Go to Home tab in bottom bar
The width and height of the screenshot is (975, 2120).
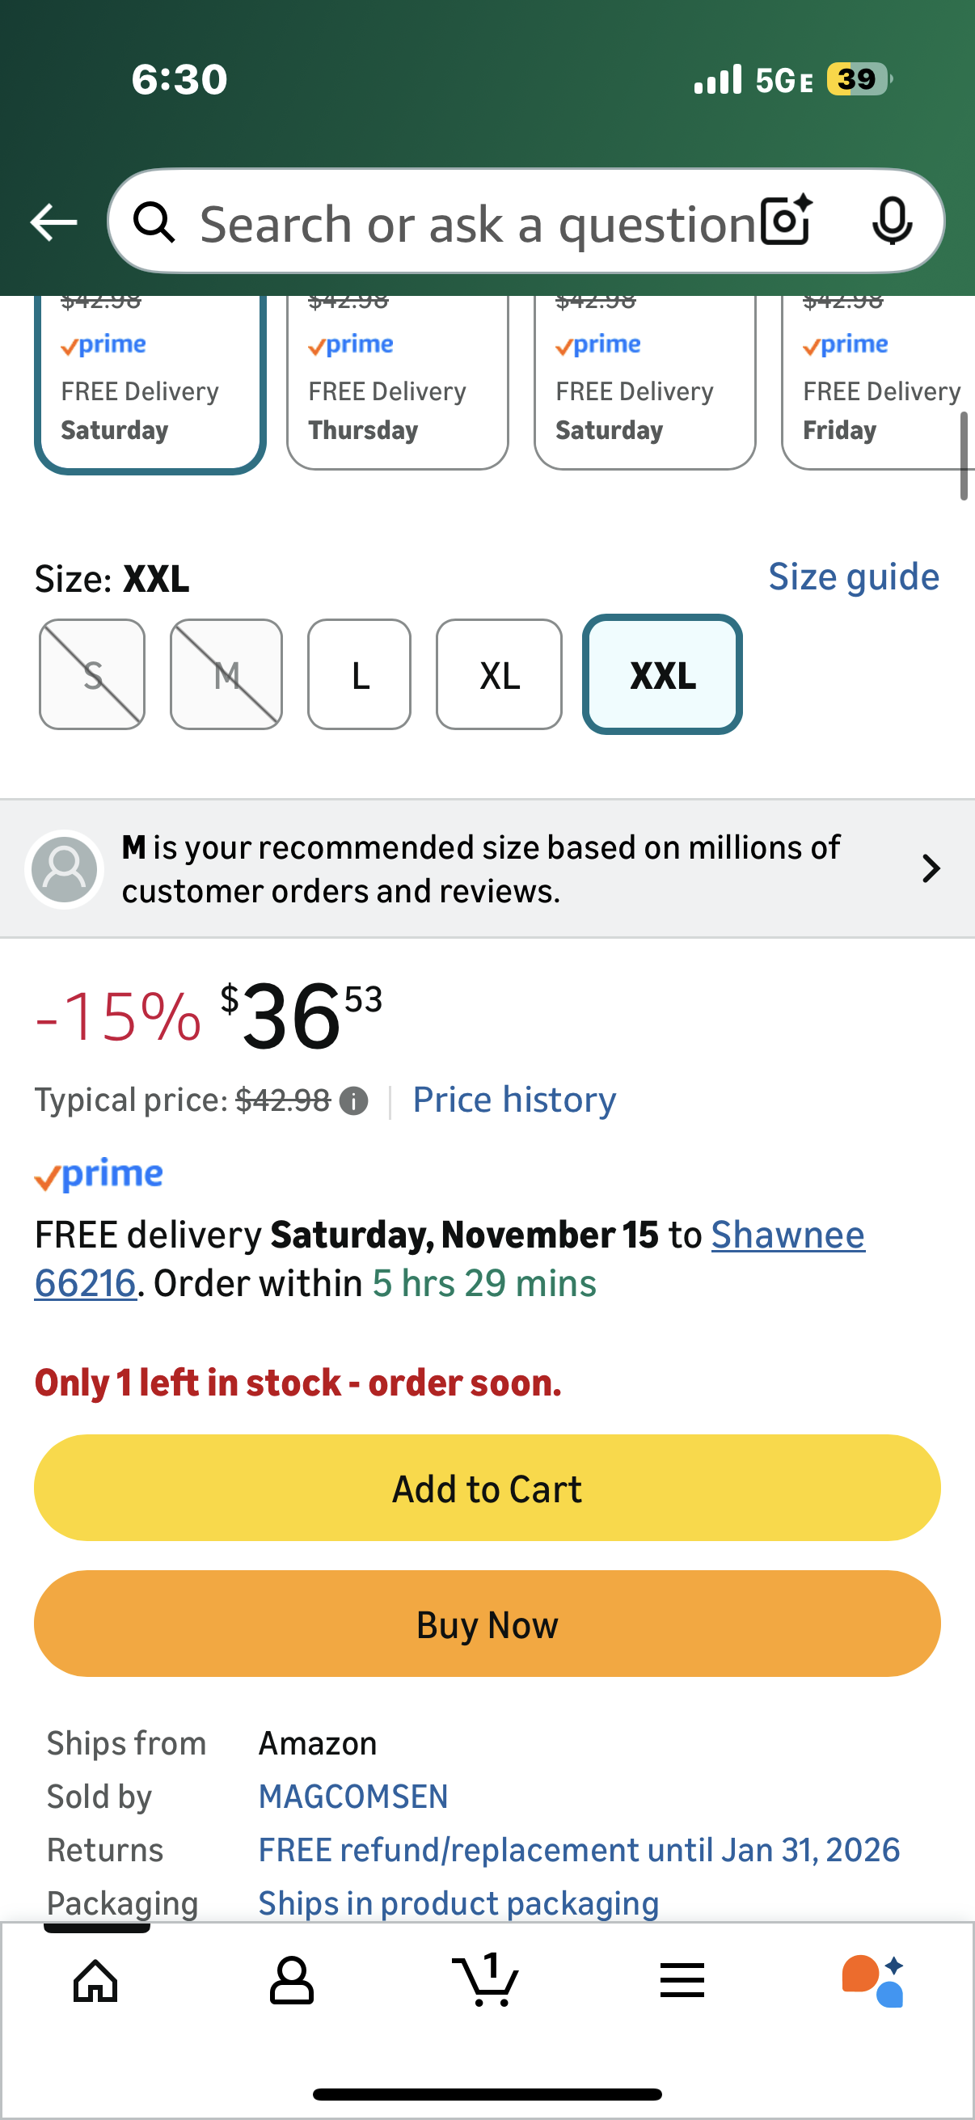96,1981
